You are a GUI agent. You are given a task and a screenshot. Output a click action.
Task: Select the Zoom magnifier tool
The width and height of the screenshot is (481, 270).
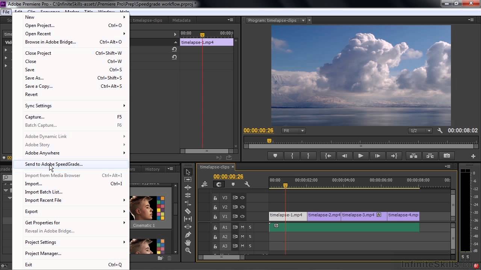click(188, 250)
